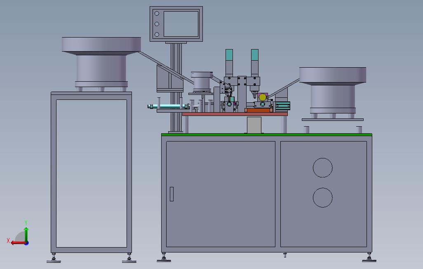Click the blue Z origin dot of the triad
The width and height of the screenshot is (423, 269).
tap(26, 243)
